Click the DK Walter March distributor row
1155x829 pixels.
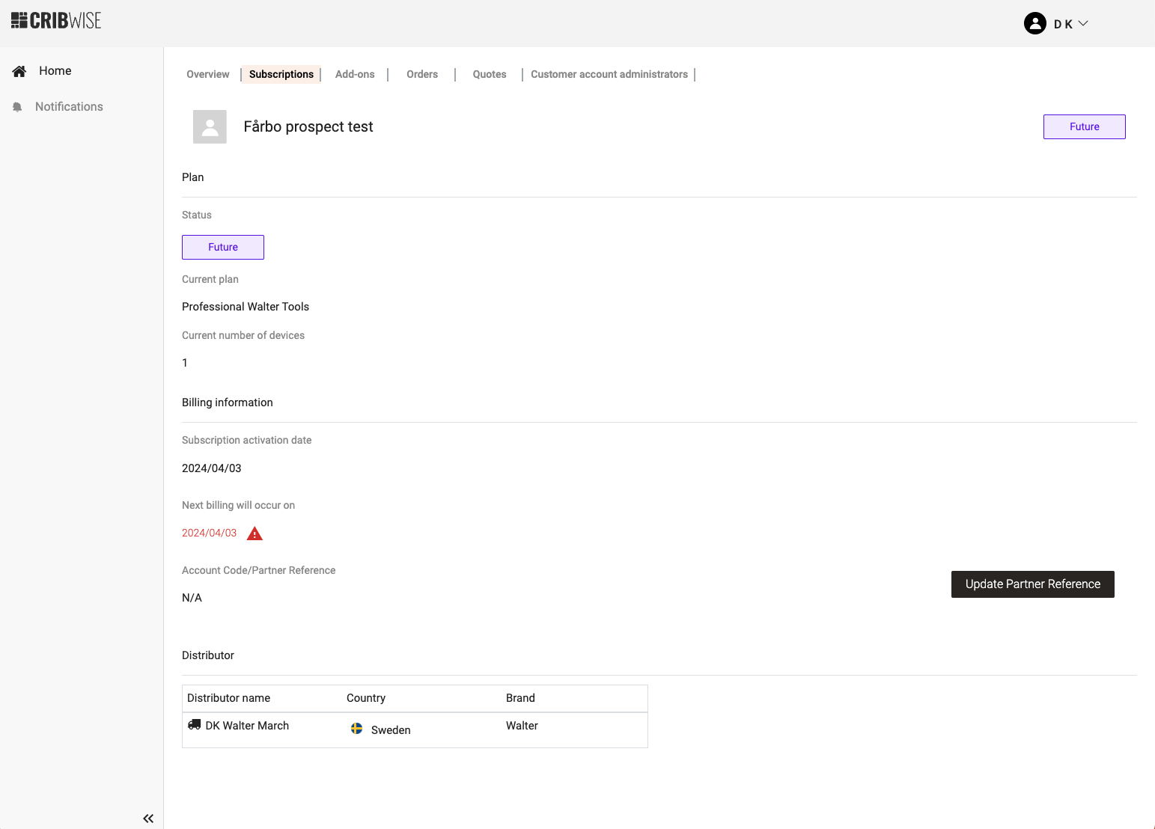click(247, 726)
